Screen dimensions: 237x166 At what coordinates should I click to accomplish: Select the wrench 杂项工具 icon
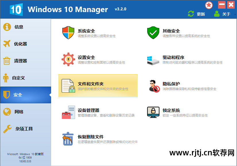[x=7, y=129]
